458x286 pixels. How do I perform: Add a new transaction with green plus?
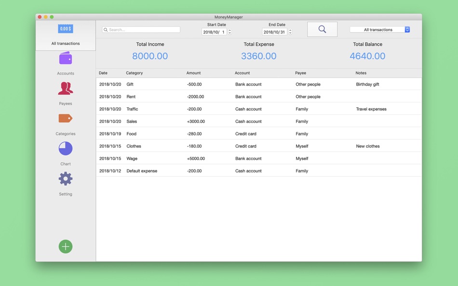[x=66, y=247]
